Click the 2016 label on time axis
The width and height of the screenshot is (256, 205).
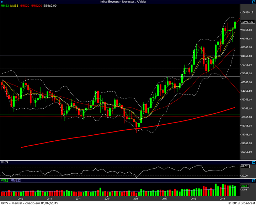point(136,199)
